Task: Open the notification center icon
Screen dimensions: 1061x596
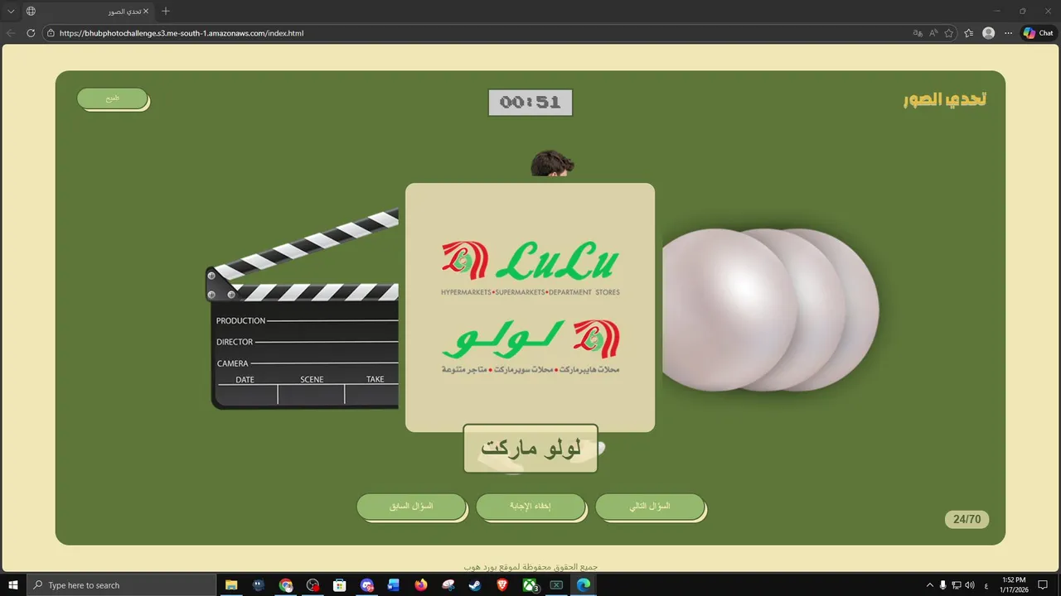Action: [1043, 585]
